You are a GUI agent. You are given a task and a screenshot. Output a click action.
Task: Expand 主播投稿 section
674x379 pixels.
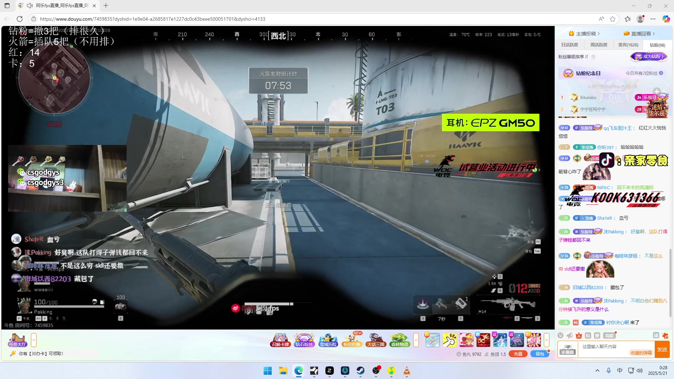pyautogui.click(x=584, y=34)
